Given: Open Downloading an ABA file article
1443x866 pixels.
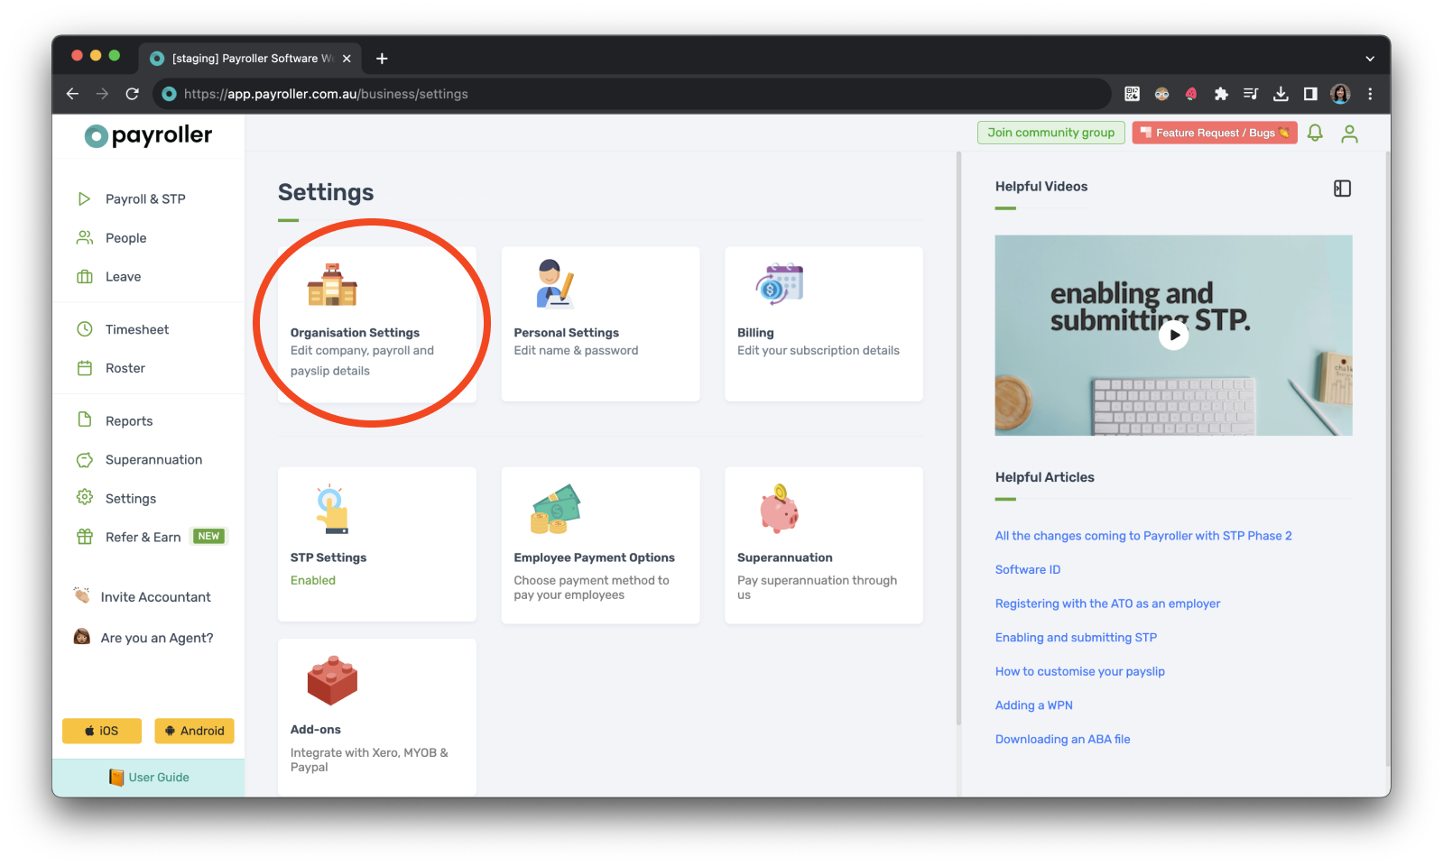Looking at the screenshot, I should (1062, 740).
